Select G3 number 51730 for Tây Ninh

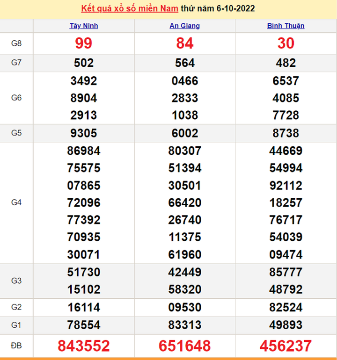click(84, 272)
